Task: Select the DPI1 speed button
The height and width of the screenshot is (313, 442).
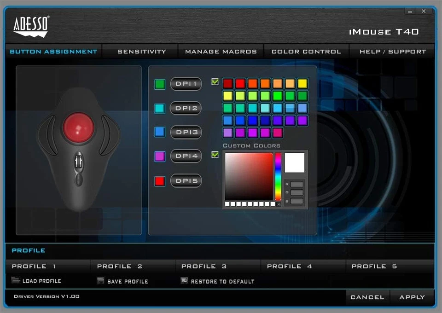Action: [x=186, y=84]
